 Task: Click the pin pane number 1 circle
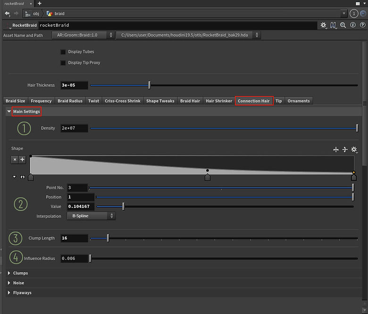[x=354, y=14]
